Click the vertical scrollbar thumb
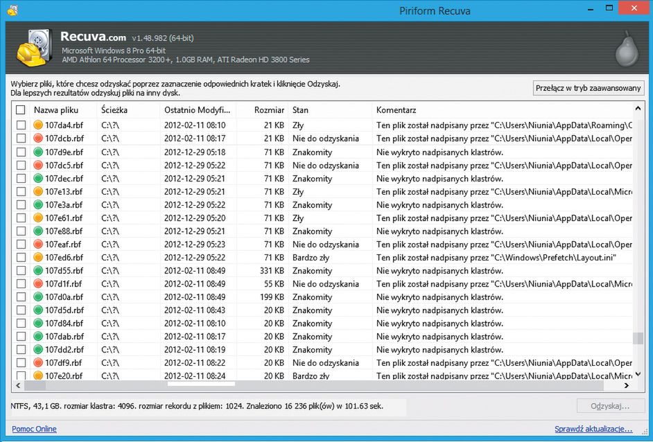653x442 pixels. click(x=638, y=338)
